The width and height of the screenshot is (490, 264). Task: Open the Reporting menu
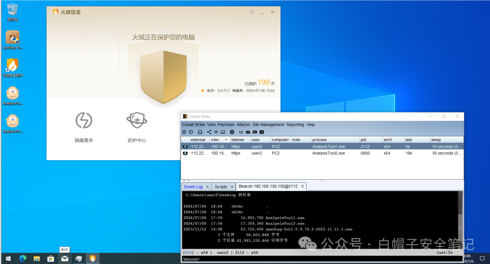click(295, 125)
